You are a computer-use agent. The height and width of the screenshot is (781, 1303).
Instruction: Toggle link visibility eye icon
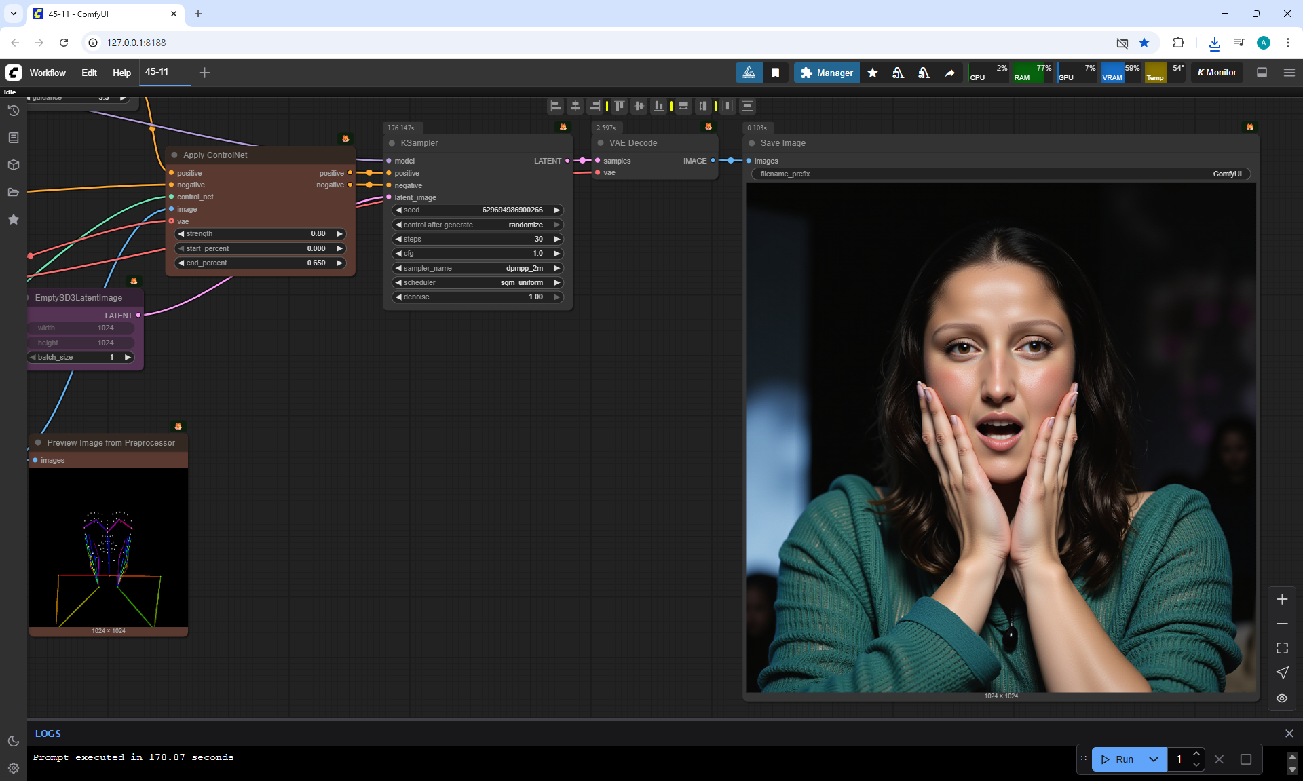pos(1282,698)
